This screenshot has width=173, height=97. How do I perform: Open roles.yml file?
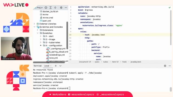[53, 58]
